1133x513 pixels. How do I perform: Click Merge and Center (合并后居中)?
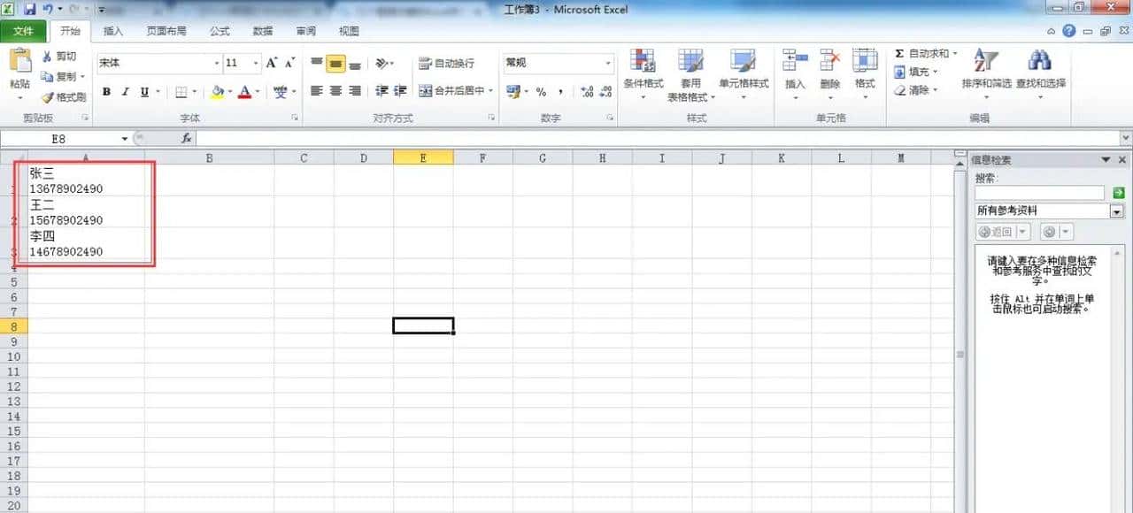pyautogui.click(x=451, y=91)
